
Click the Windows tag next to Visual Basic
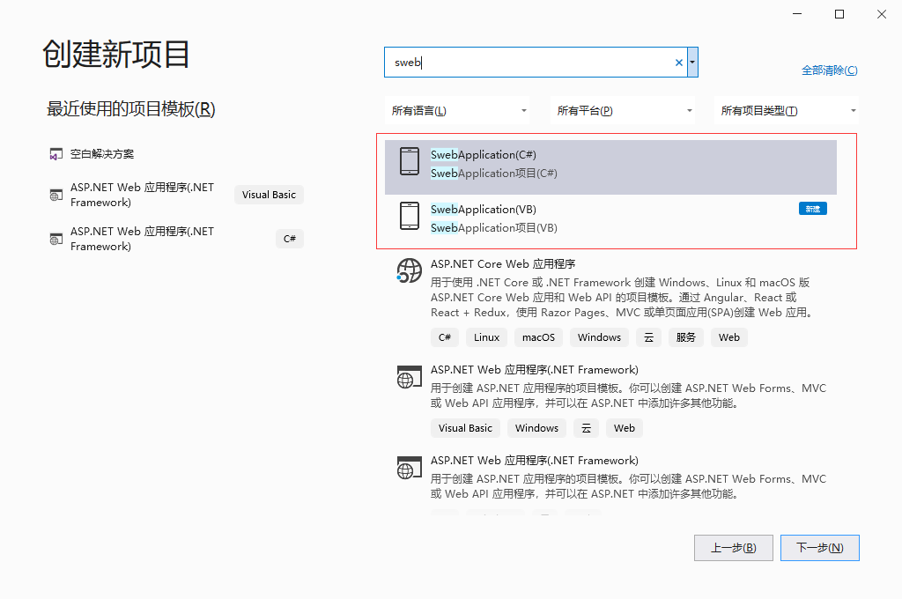(x=536, y=428)
